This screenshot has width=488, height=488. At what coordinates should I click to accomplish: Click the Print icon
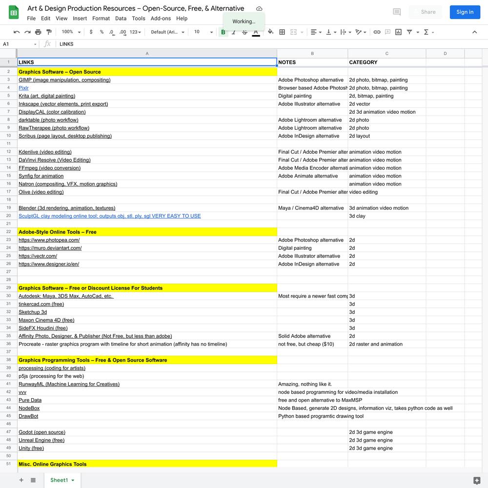38,32
